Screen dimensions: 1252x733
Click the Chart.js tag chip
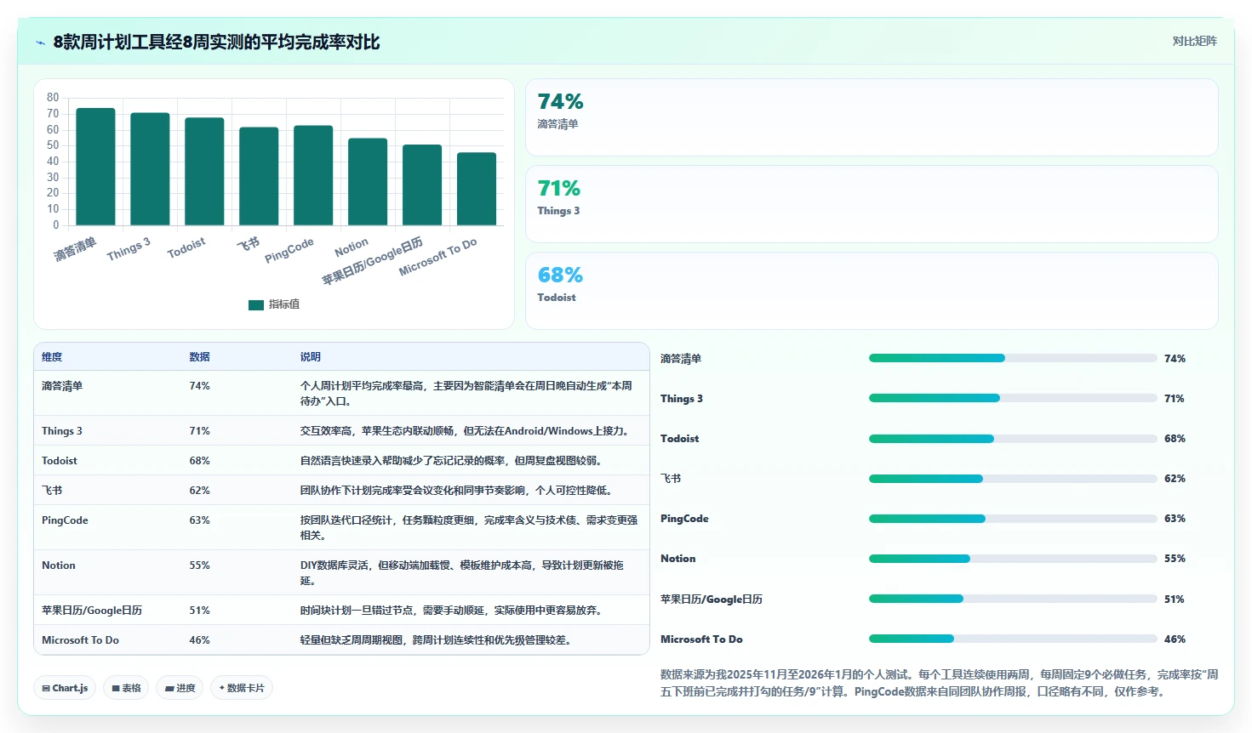click(x=65, y=688)
